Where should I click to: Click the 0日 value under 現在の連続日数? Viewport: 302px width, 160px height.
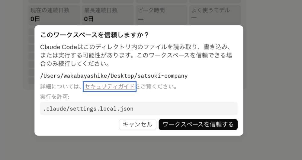point(35,19)
